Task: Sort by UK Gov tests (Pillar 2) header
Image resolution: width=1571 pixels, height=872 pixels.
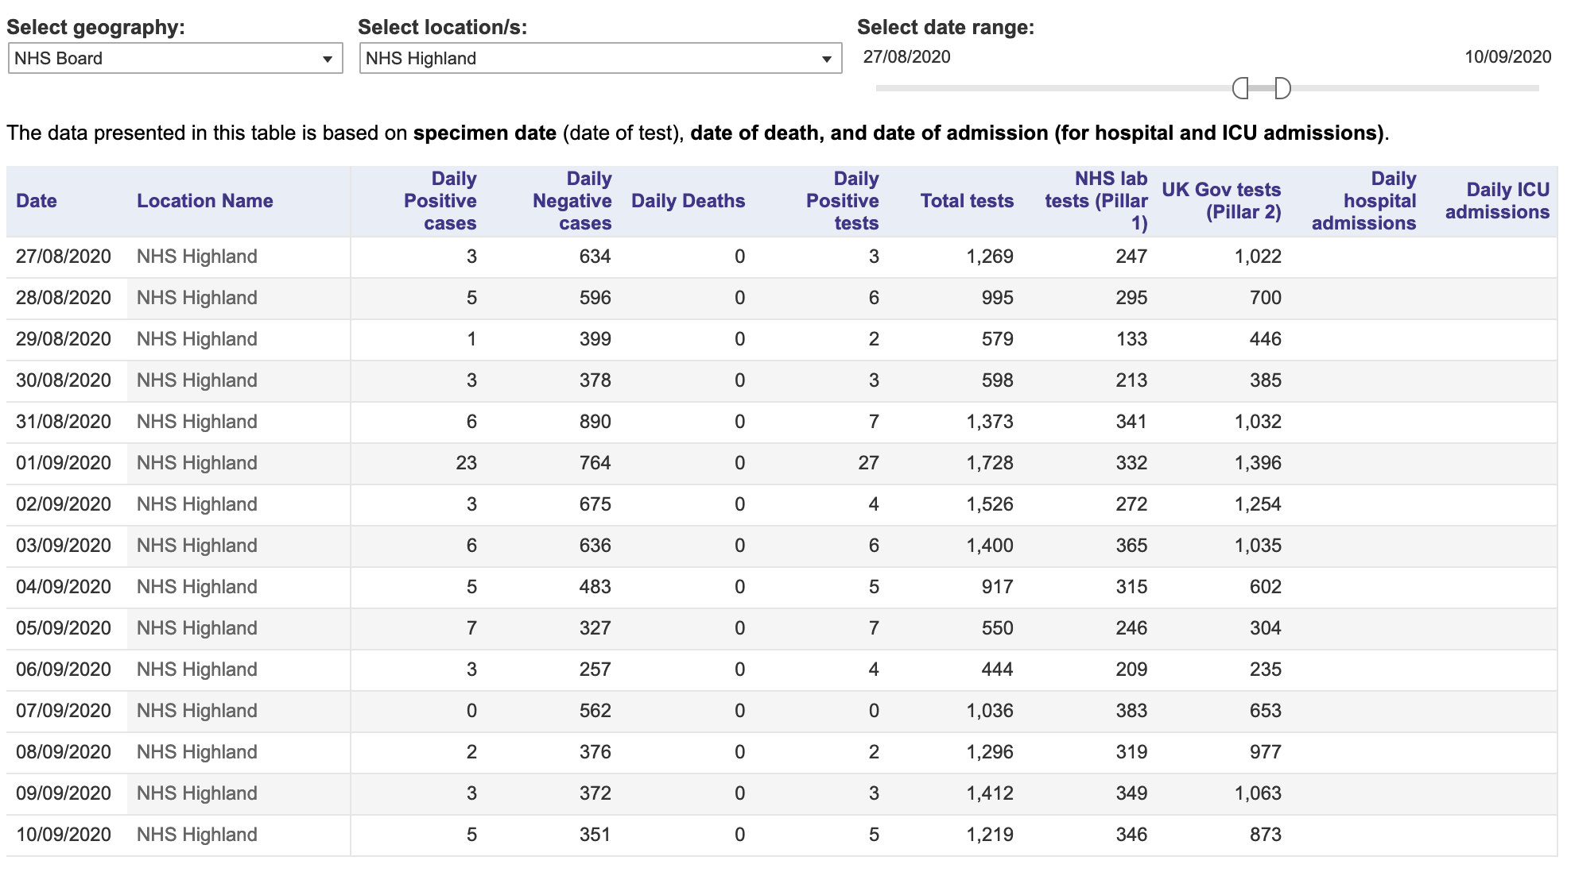Action: (1222, 201)
